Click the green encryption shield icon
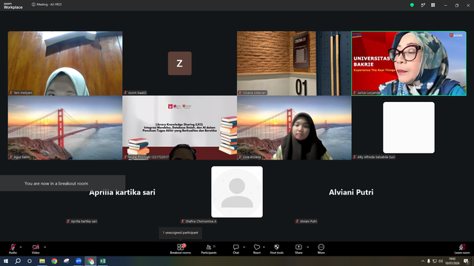The image size is (474, 266). point(412,5)
